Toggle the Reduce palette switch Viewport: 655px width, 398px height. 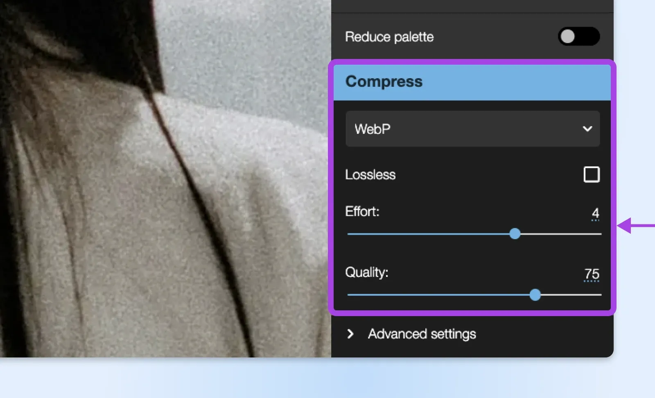pyautogui.click(x=578, y=36)
